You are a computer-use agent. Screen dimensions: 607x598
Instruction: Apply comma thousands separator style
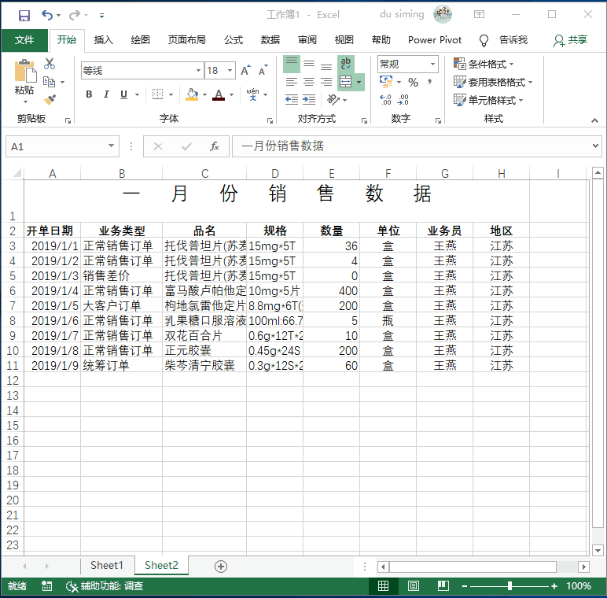point(430,82)
